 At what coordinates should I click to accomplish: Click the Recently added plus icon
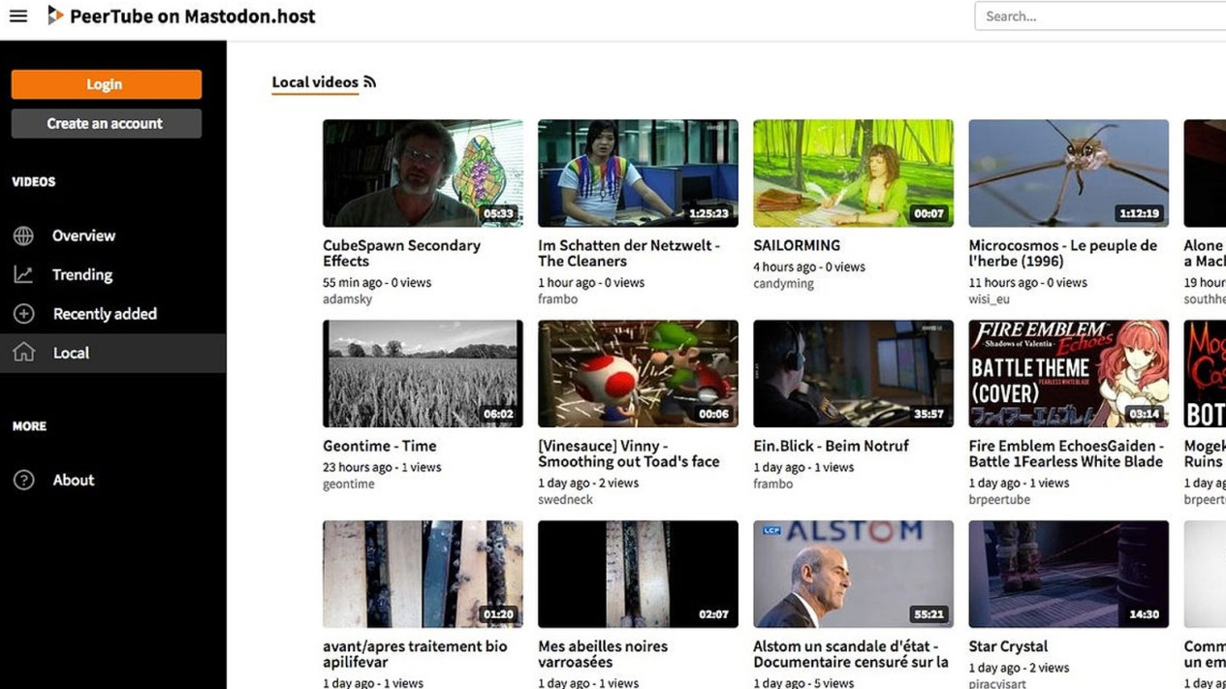(23, 314)
